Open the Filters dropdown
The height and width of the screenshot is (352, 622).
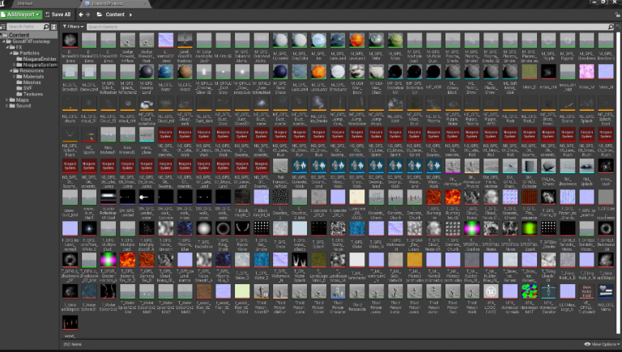tap(74, 27)
